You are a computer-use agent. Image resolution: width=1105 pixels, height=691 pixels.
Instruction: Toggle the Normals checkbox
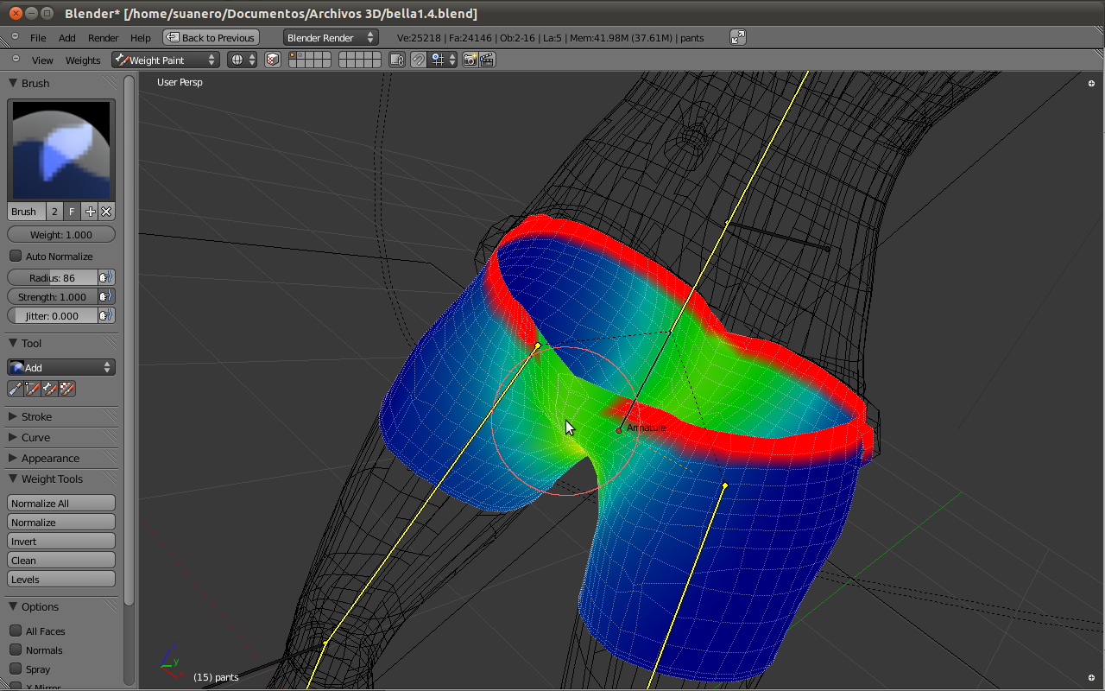tap(16, 650)
